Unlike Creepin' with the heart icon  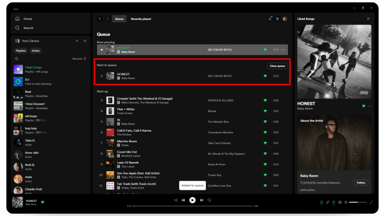[265, 100]
